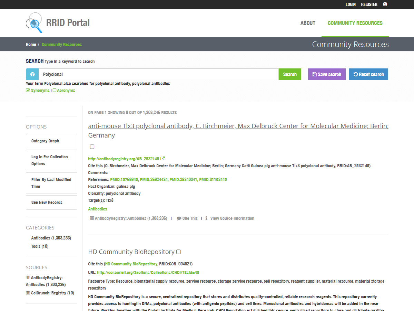414x311 pixels.
Task: Expand Filter By Last Modified Time
Action: 51,183
